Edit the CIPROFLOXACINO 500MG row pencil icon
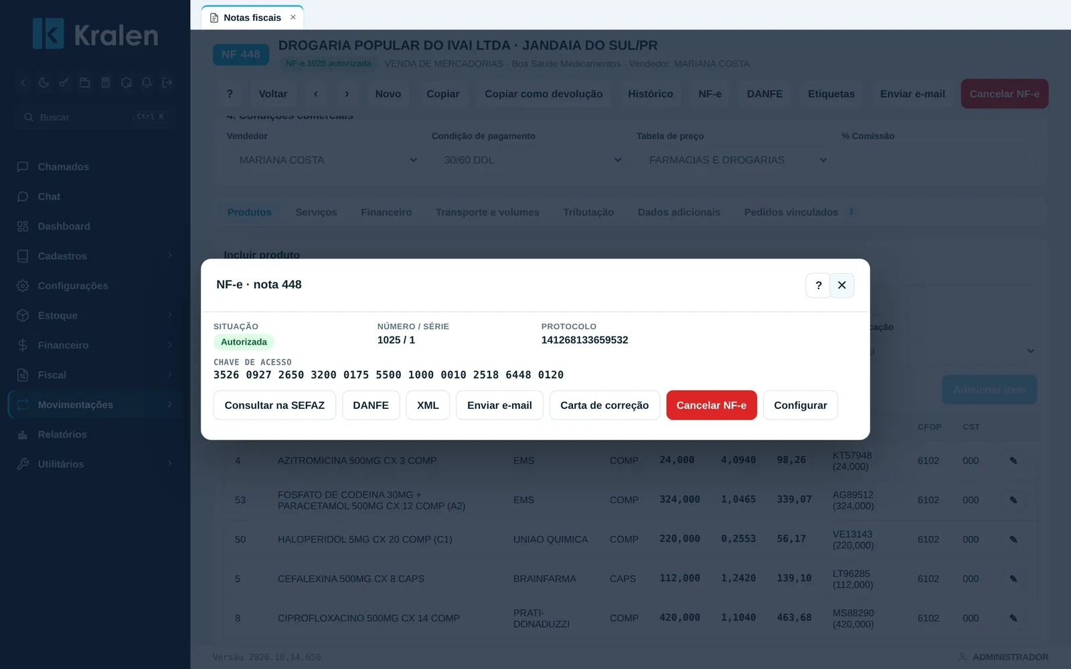The width and height of the screenshot is (1071, 669). [x=1013, y=618]
